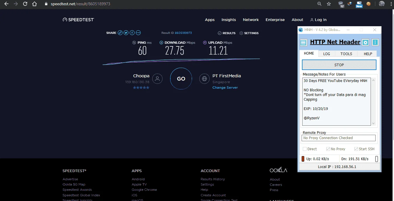Click the scroll up arrow in notes box
This screenshot has width=394, height=201.
(x=373, y=80)
